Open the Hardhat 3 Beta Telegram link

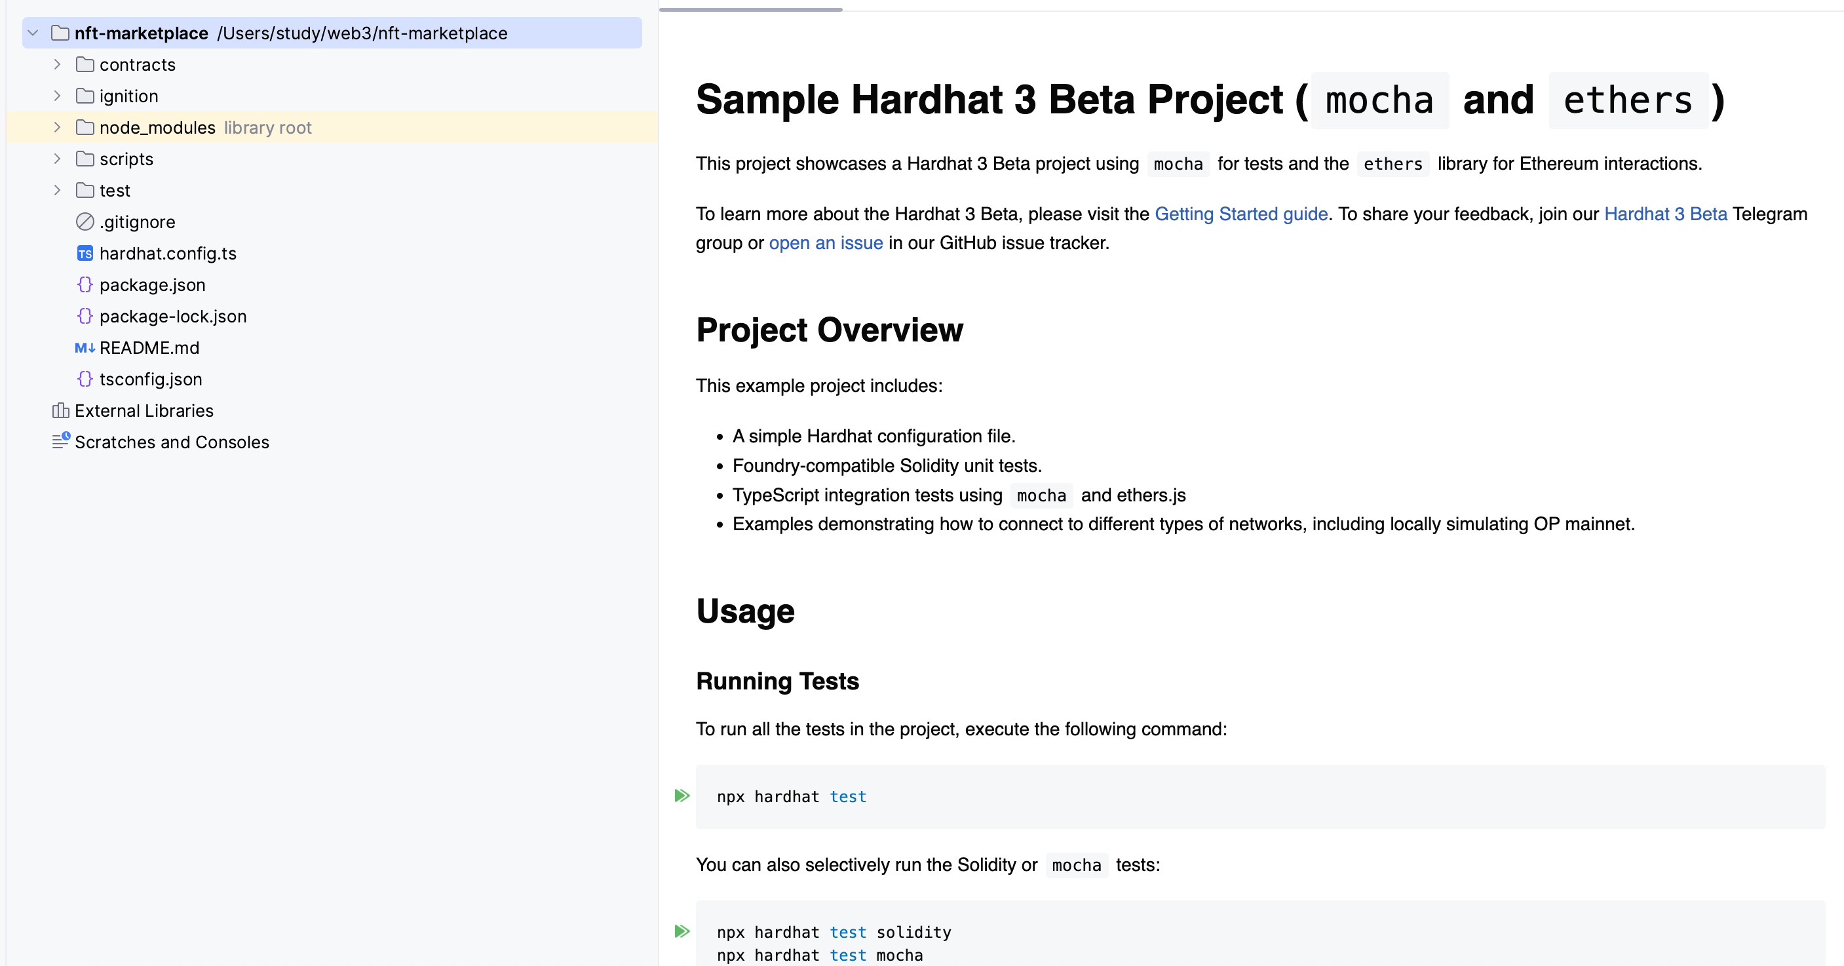coord(1666,214)
